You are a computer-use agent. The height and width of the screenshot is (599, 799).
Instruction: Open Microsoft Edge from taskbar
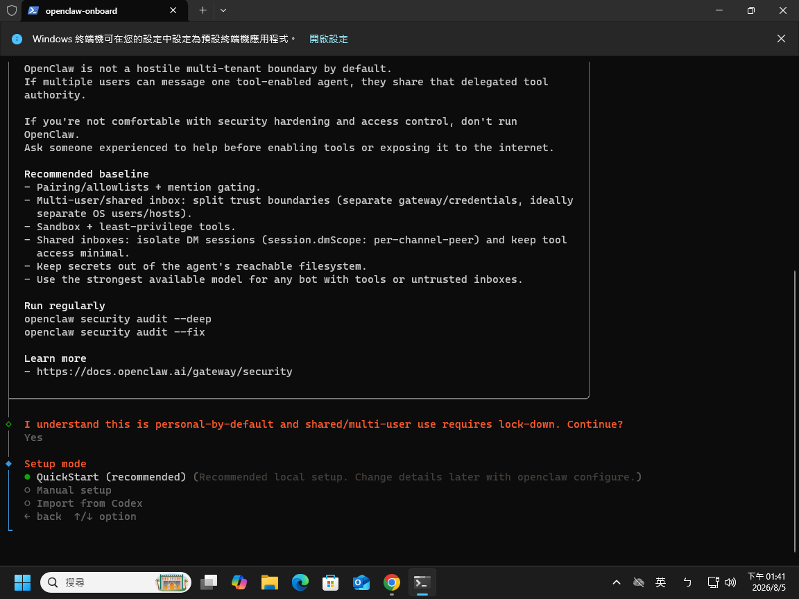pyautogui.click(x=300, y=582)
